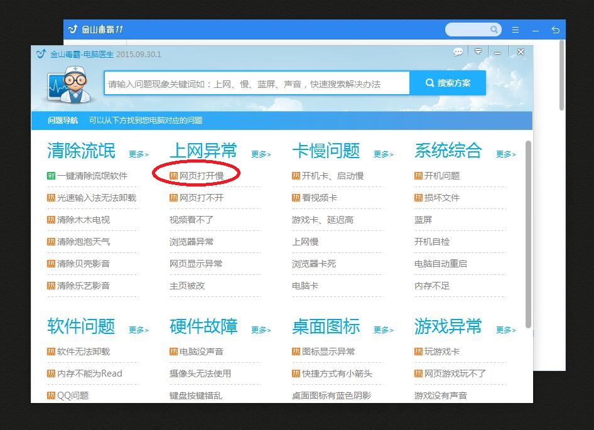This screenshot has width=594, height=430.
Task: Open the 清除乐艺影音 entry
Action: (x=84, y=286)
